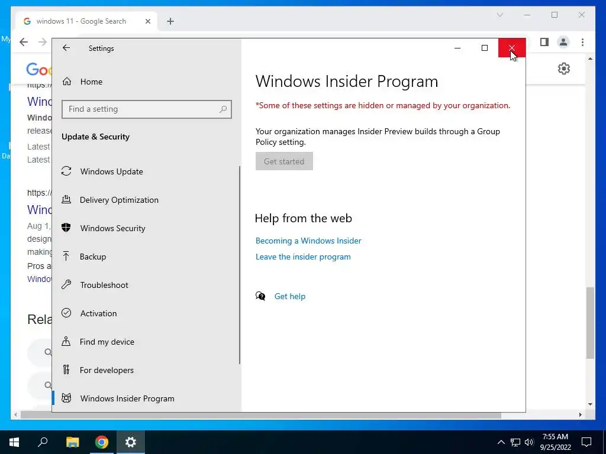This screenshot has height=454, width=606.
Task: Select Activation in the sidebar
Action: click(146, 313)
